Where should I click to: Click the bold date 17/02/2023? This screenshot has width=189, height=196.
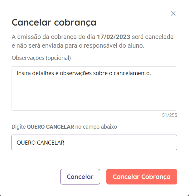click(x=114, y=37)
